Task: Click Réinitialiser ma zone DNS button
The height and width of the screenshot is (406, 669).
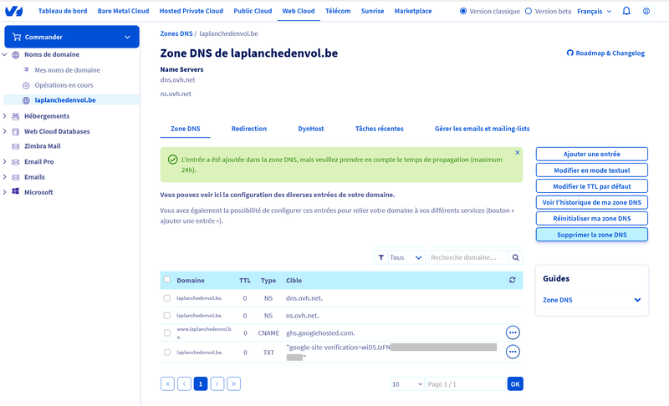Action: click(592, 218)
